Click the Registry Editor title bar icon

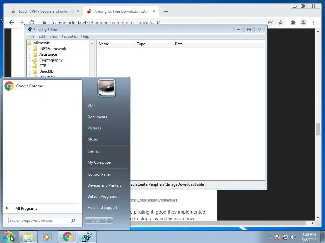(29, 29)
